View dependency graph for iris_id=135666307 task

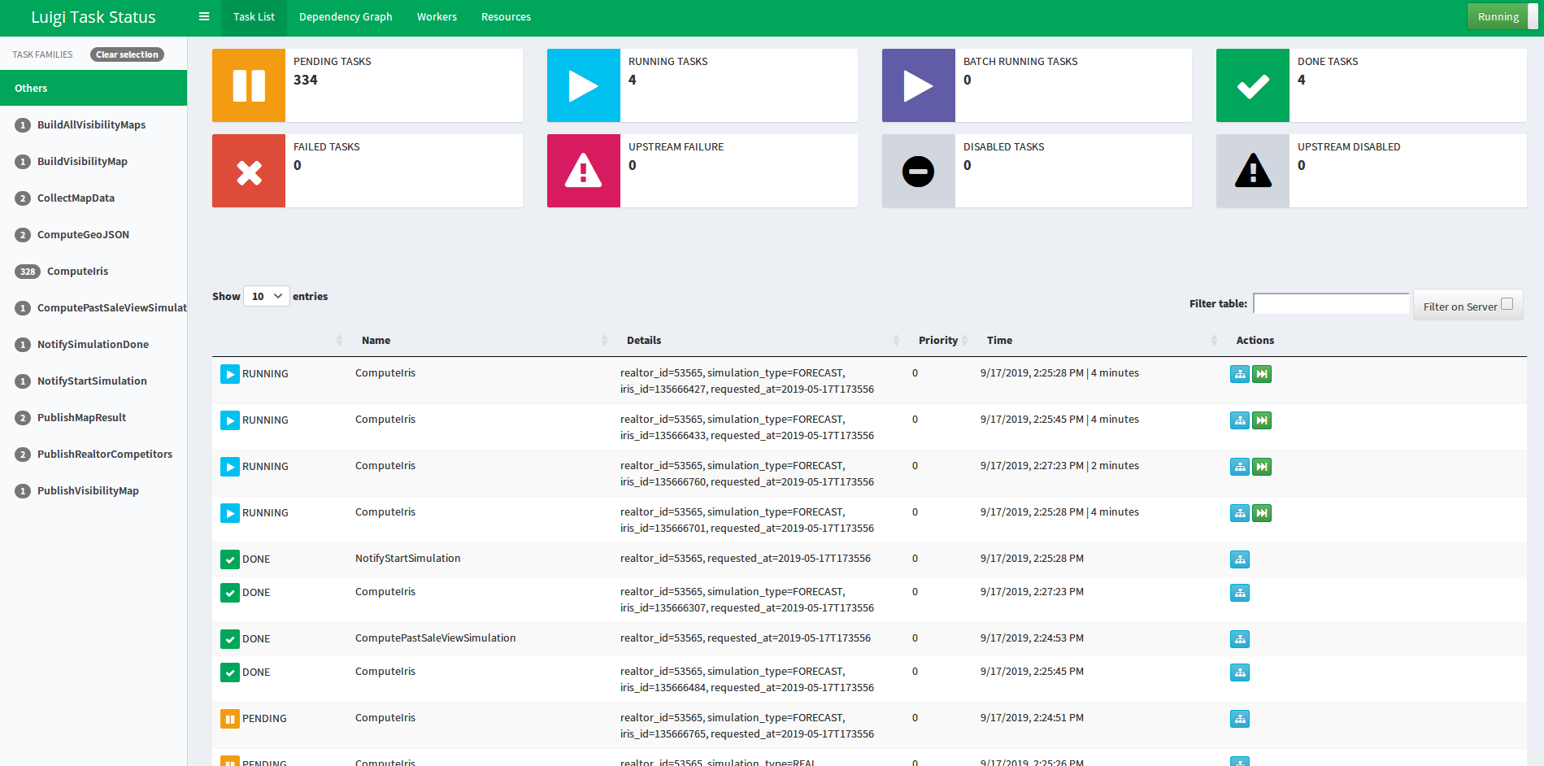pyautogui.click(x=1240, y=593)
